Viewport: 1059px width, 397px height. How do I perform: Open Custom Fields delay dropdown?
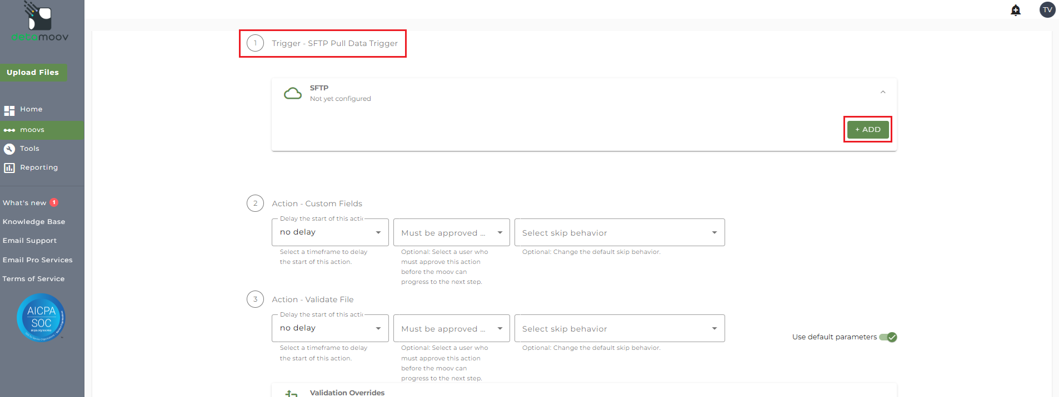330,232
